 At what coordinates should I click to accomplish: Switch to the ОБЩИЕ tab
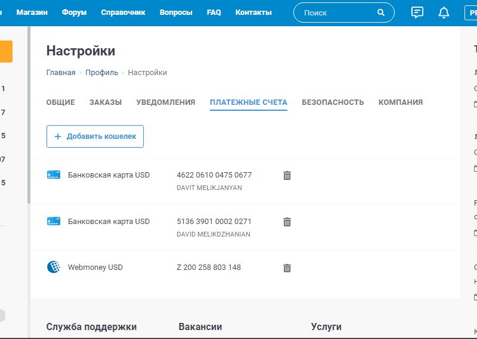pyautogui.click(x=60, y=102)
